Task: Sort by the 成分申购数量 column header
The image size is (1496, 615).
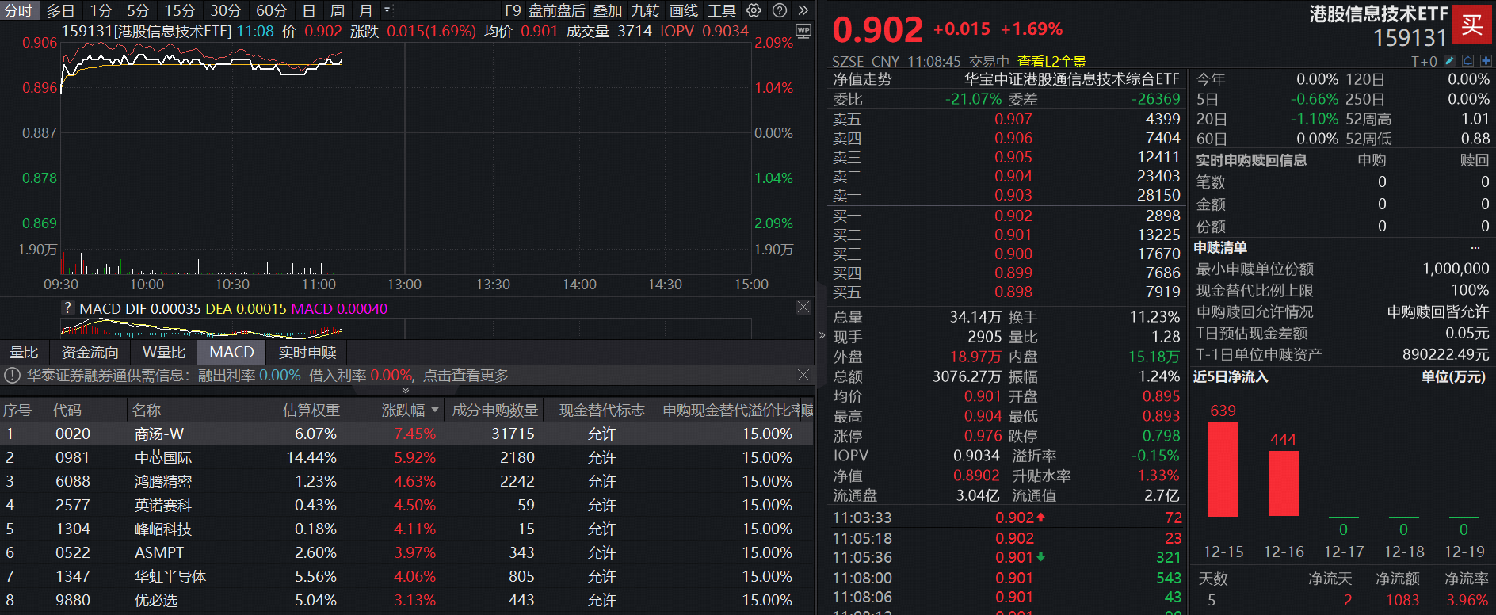Action: (495, 410)
